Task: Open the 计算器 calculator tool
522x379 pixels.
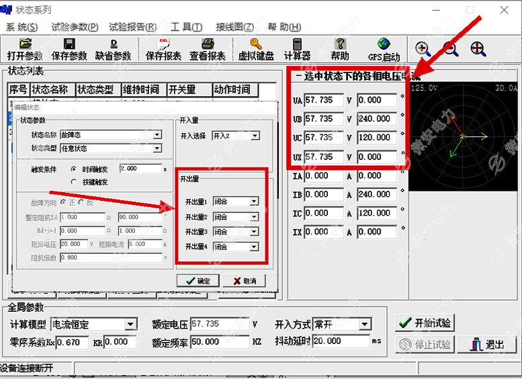Action: pos(297,46)
